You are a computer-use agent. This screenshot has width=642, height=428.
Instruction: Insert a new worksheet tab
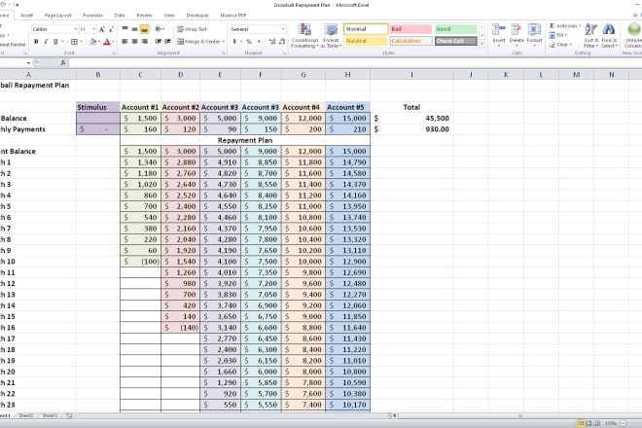pos(69,415)
